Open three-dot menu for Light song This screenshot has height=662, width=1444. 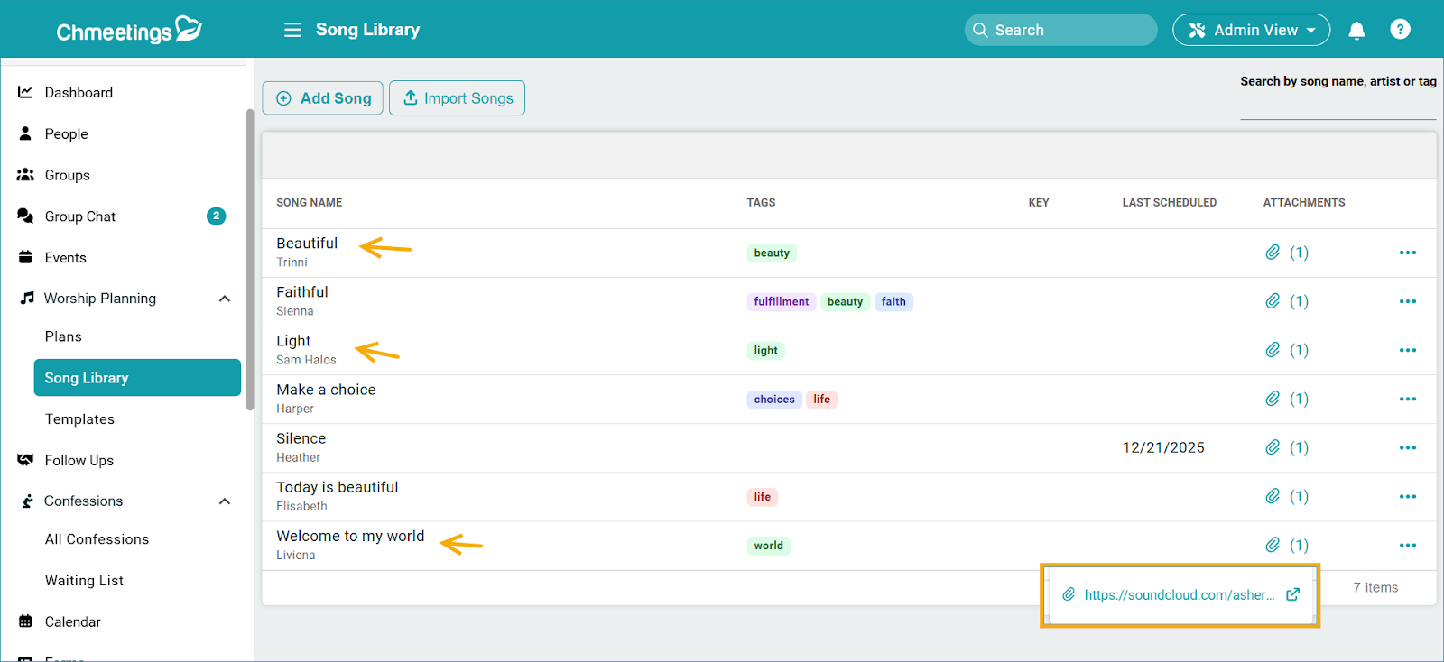coord(1407,350)
